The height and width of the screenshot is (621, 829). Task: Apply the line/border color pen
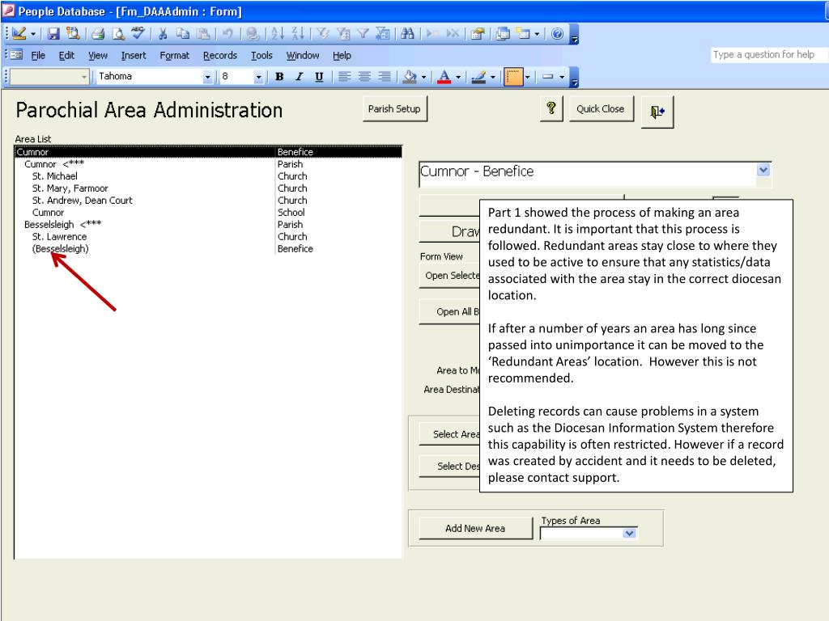478,77
